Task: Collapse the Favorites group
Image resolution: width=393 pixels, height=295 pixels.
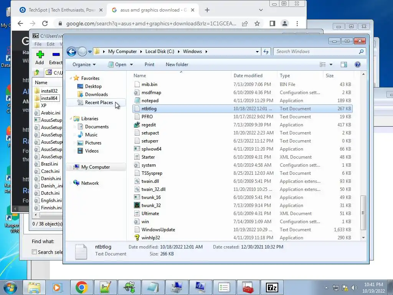Action: pos(71,78)
